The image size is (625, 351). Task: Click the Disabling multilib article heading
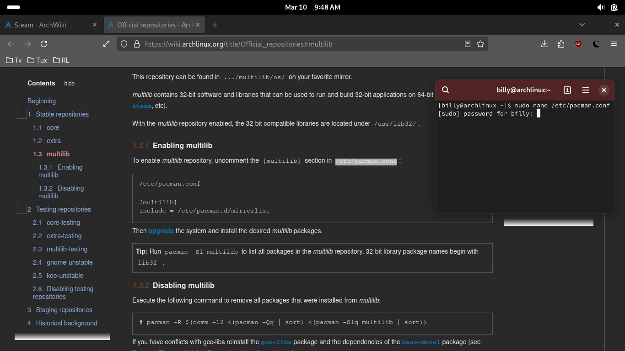183,285
